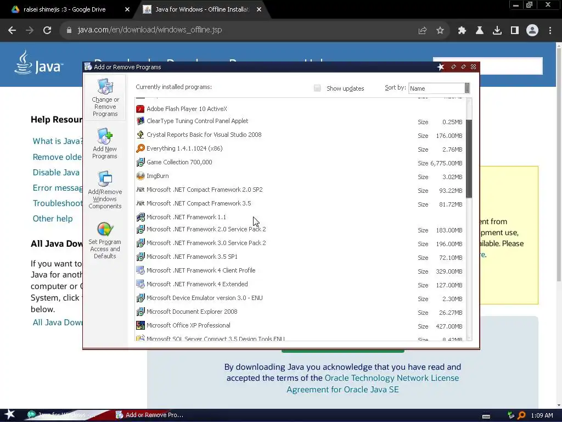Click Microsoft Device Emulator icon
This screenshot has height=422, width=562.
click(140, 298)
